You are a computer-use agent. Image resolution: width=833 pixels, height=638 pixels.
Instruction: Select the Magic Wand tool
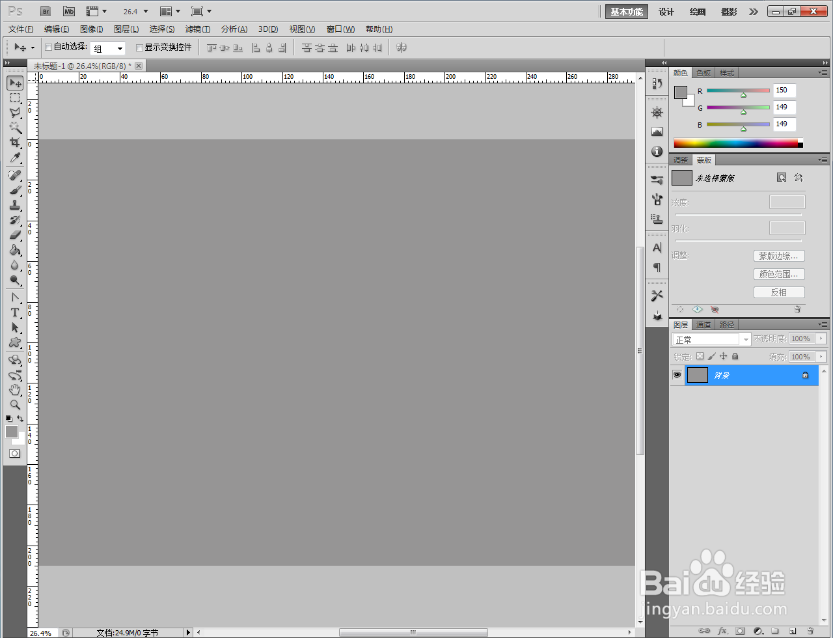[15, 128]
